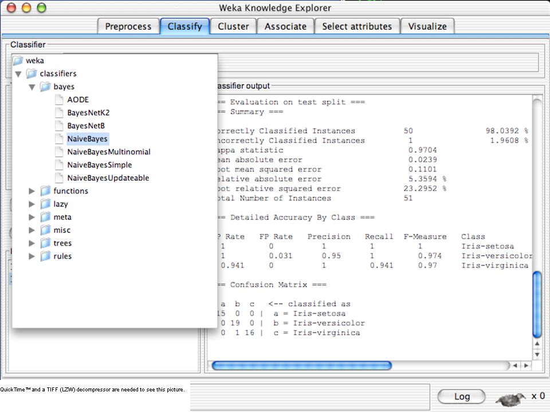Click the classifiers label in tree
This screenshot has width=550, height=412.
tap(58, 74)
